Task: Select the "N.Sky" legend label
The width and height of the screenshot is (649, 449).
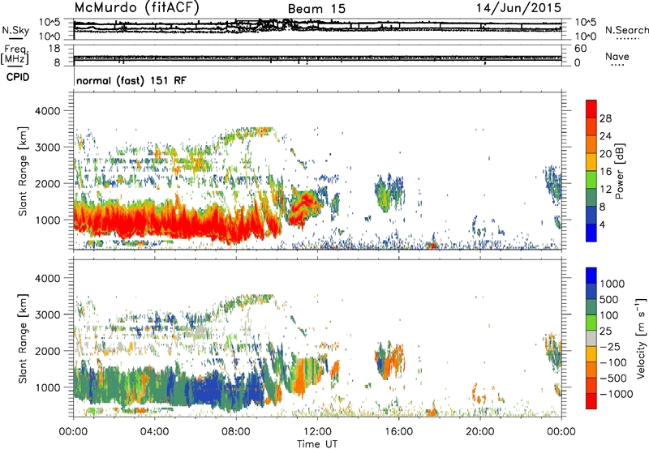Action: click(x=15, y=30)
